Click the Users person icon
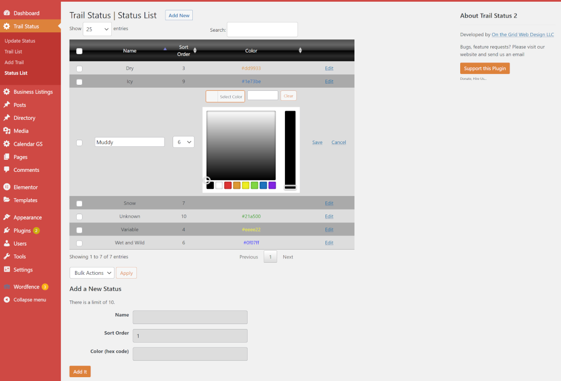Screen dimensions: 561x381 [7, 244]
